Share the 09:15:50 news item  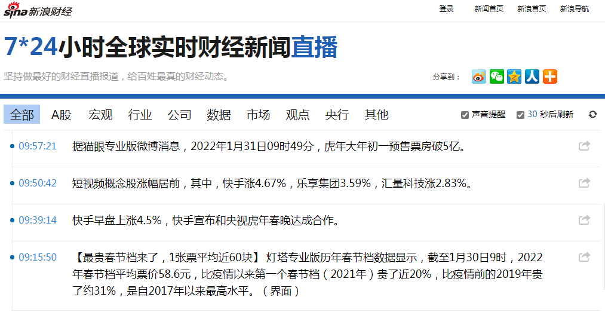[584, 257]
